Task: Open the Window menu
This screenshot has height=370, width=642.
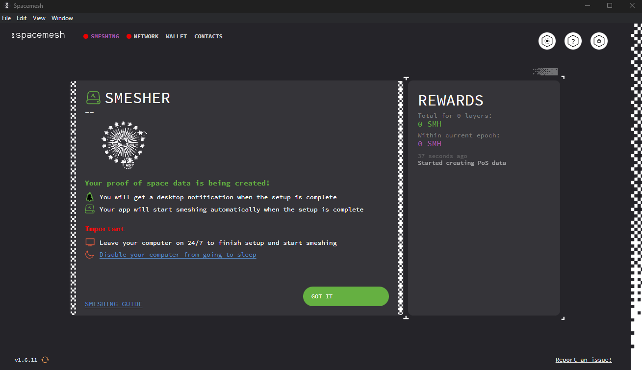Action: (62, 18)
